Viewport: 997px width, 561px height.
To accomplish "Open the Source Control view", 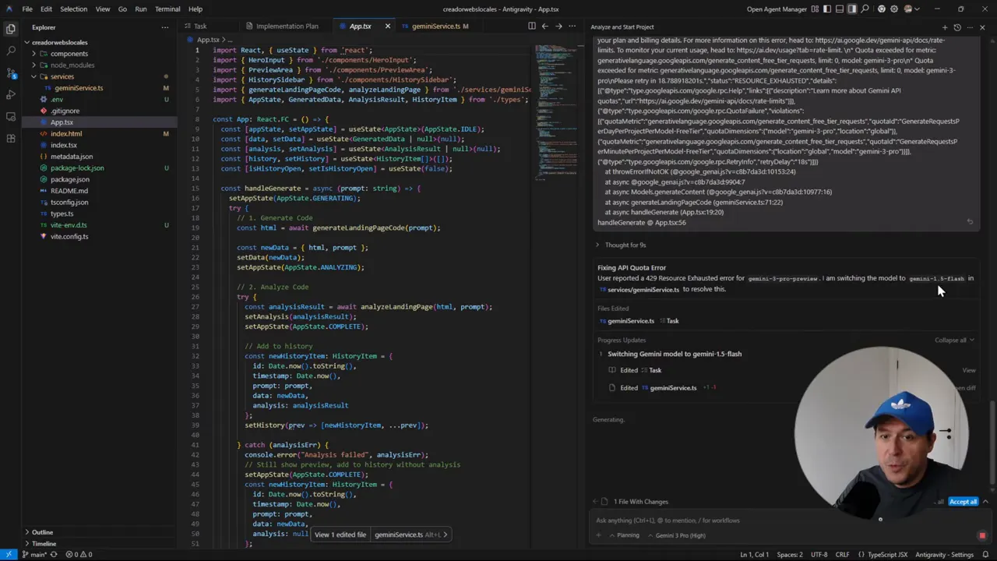I will 11,72.
